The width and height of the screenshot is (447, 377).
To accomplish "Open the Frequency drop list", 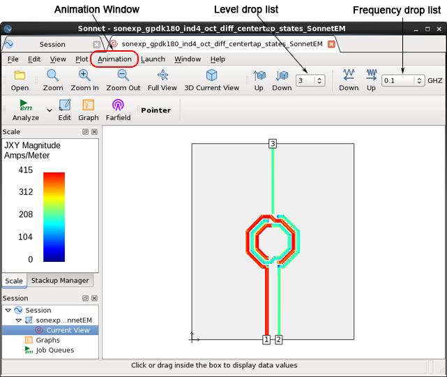I will 403,80.
